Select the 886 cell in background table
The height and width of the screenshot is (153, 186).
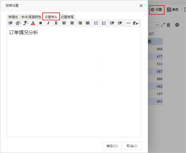tap(155, 79)
